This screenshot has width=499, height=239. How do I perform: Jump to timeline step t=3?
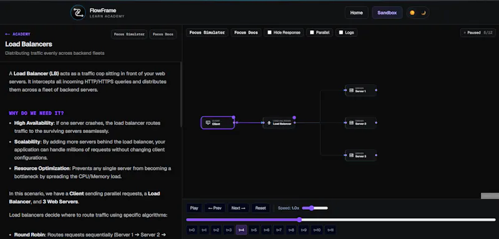coord(229,230)
